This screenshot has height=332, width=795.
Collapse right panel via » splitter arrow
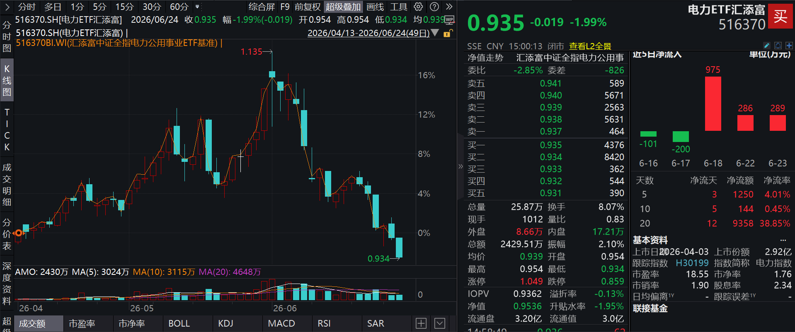(x=461, y=166)
